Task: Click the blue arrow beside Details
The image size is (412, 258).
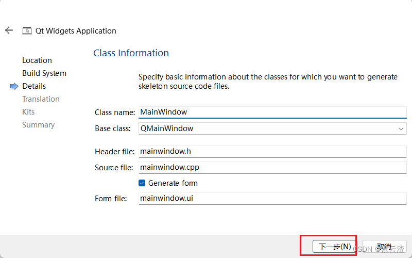Action: 14,87
